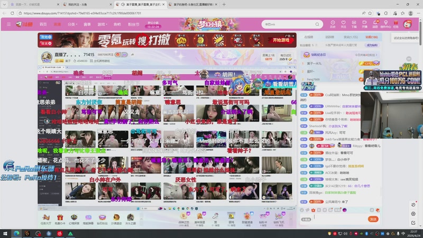Open the 沙漠通途 icon
Image resolution: width=423 pixels, height=238 pixels.
[116, 219]
